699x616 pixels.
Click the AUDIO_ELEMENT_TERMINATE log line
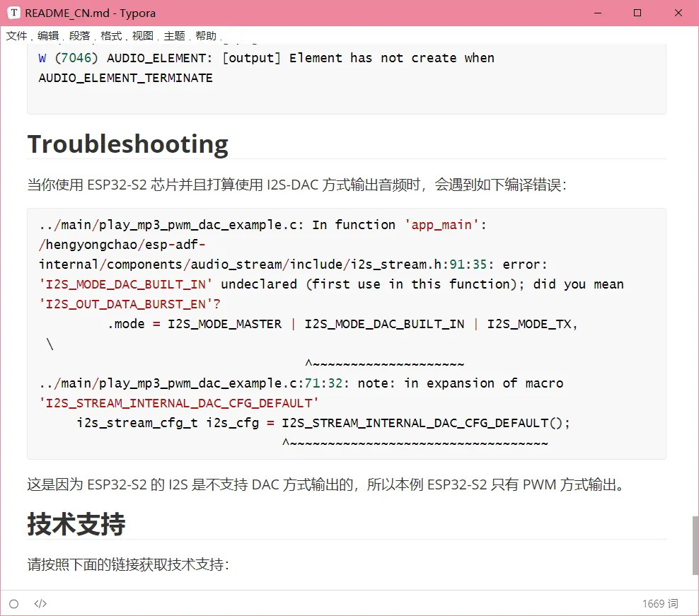click(x=125, y=78)
